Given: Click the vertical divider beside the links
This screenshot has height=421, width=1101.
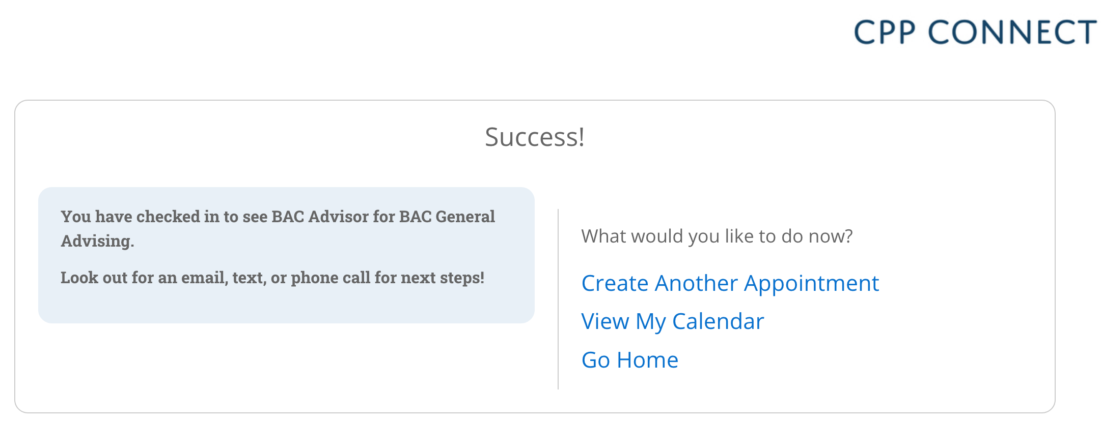Looking at the screenshot, I should click(x=558, y=299).
